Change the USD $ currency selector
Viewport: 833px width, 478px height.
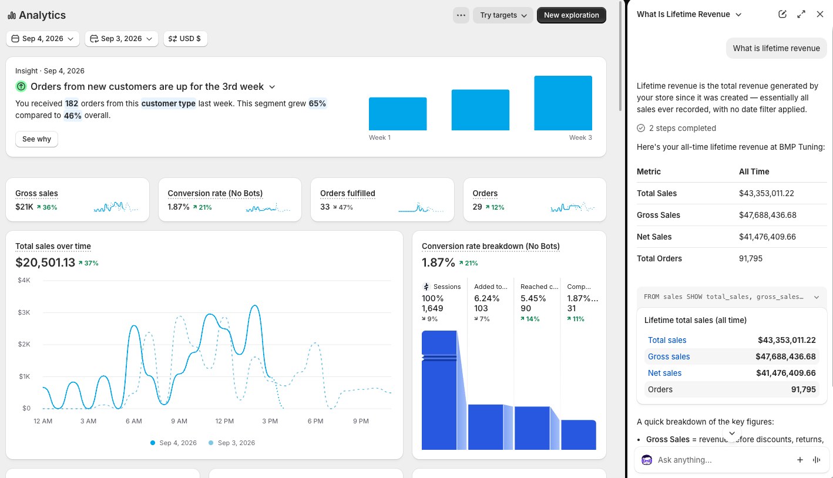[x=185, y=39]
